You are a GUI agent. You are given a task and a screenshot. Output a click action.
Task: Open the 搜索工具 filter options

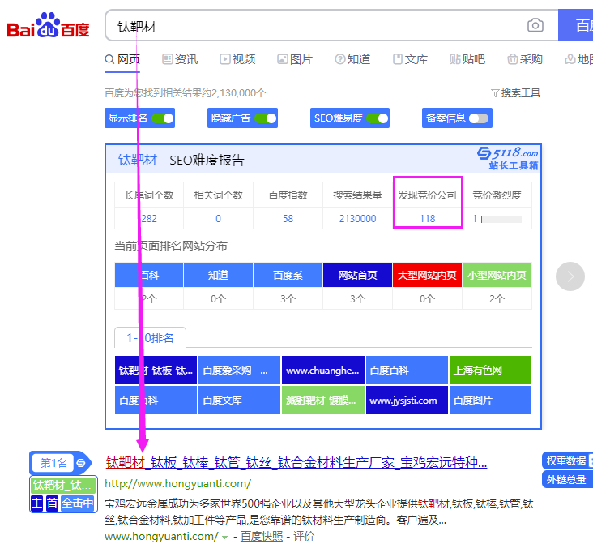(x=515, y=93)
